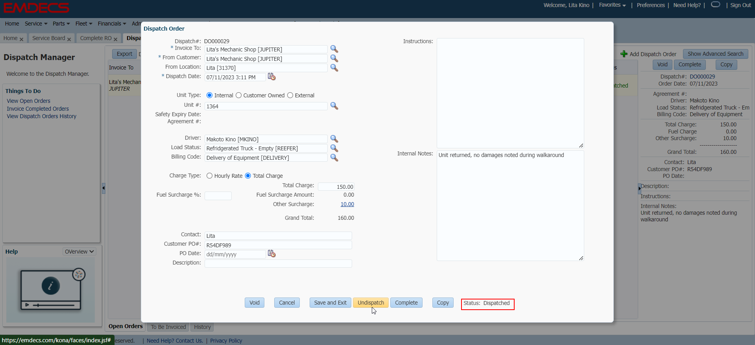
Task: Select Total Charge charge type
Action: 248,176
